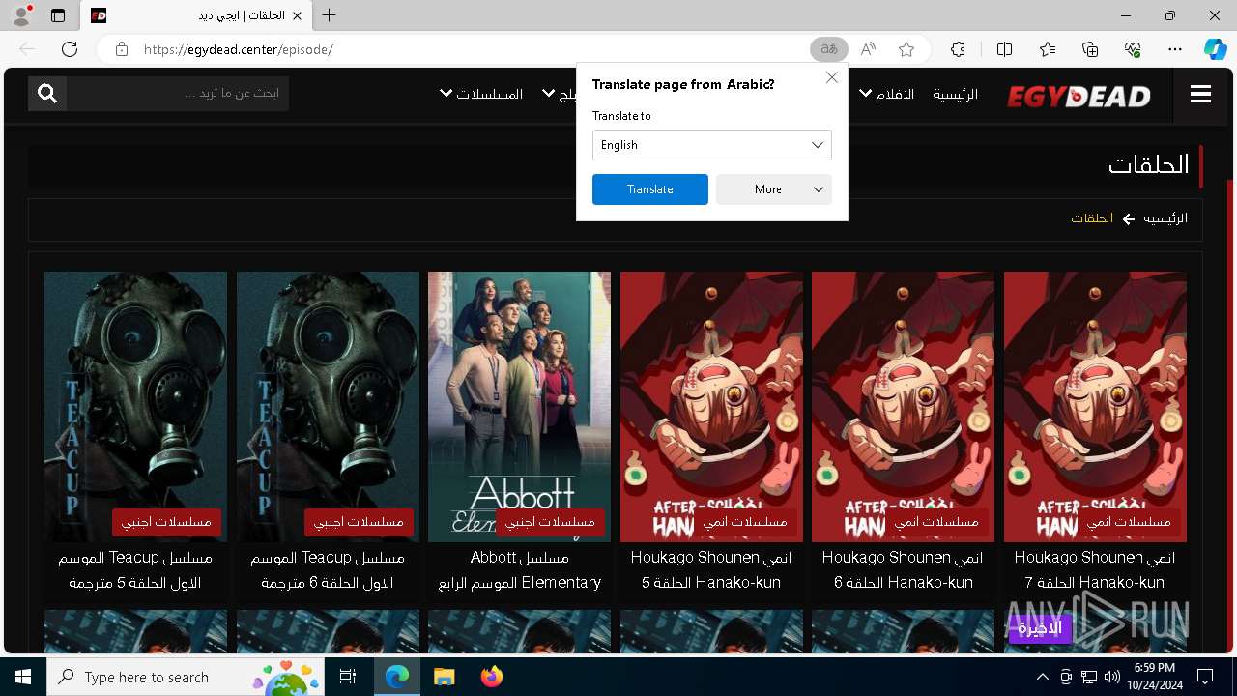Viewport: 1237px width, 696px height.
Task: Close the translate popup with X
Action: point(832,77)
